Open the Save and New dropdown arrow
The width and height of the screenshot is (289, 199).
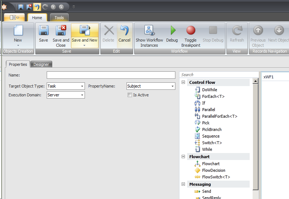pyautogui.click(x=85, y=46)
